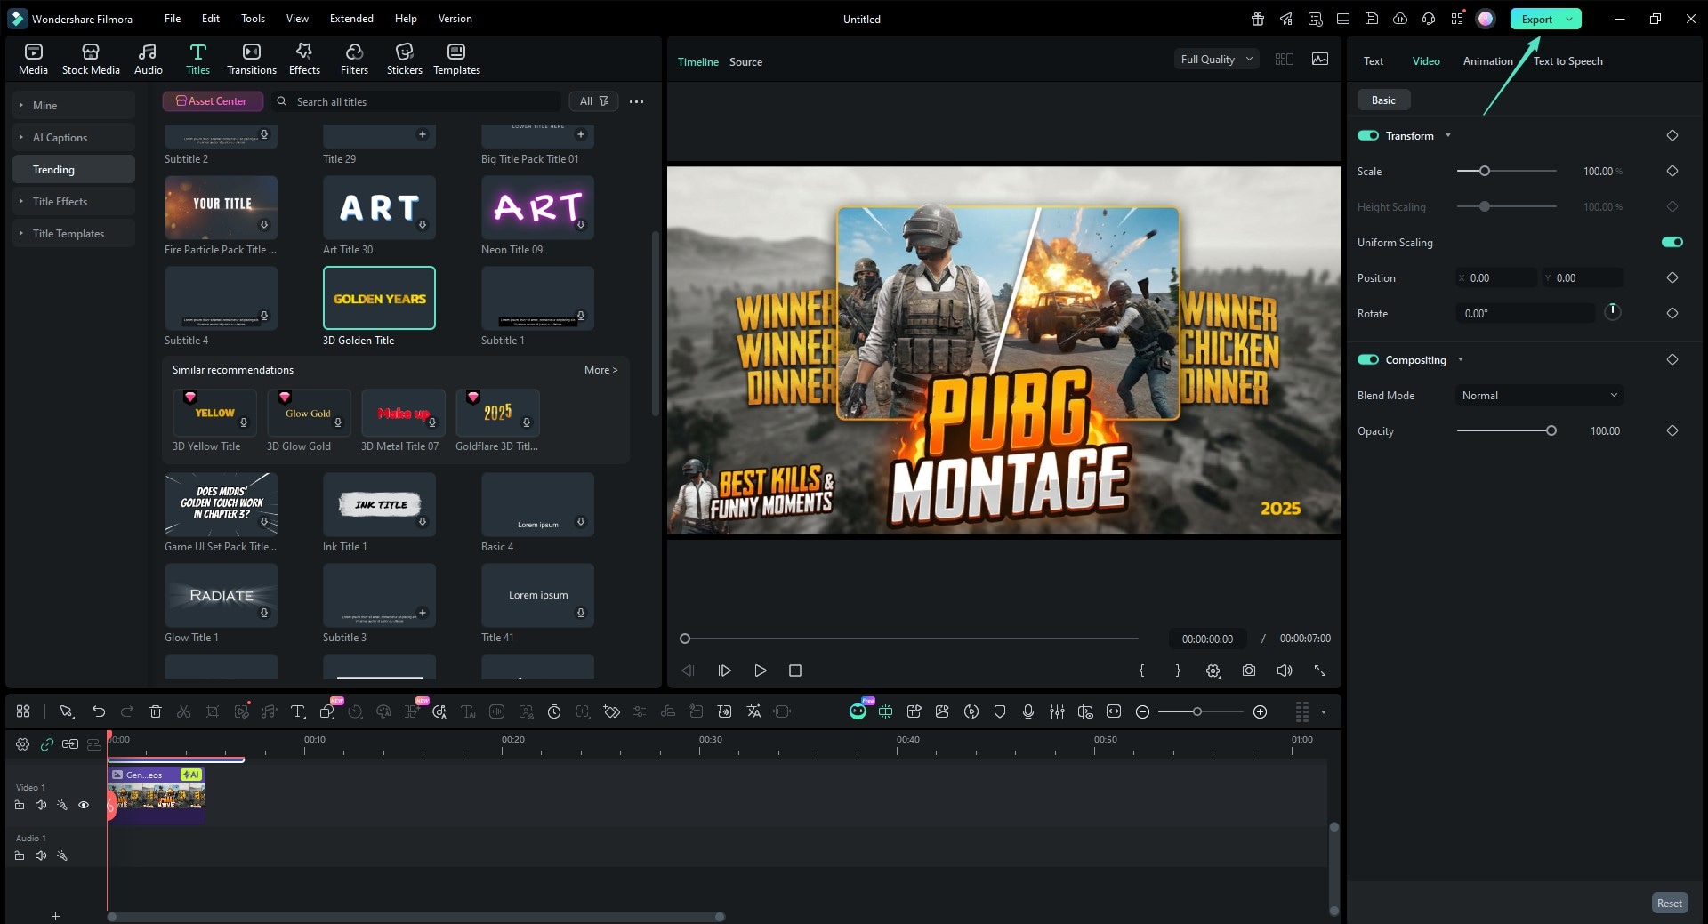Click the Export button
Viewport: 1708px width, 924px height.
click(x=1535, y=19)
